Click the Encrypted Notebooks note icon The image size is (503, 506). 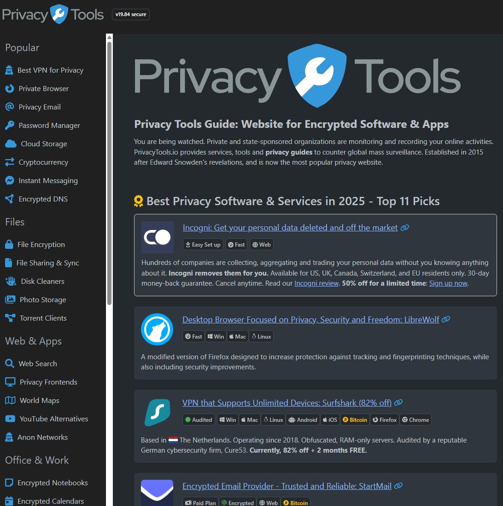click(x=9, y=483)
